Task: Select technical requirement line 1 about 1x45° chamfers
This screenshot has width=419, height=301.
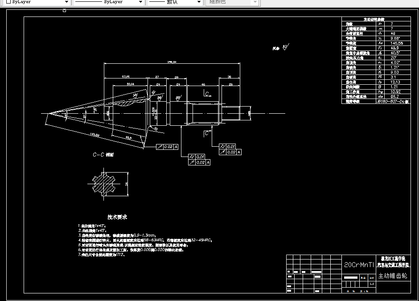Action: [x=92, y=226]
